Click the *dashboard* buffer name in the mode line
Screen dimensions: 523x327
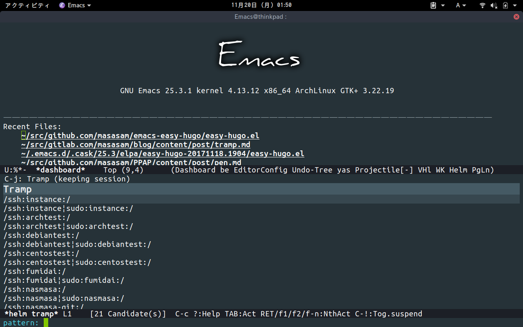[60, 170]
